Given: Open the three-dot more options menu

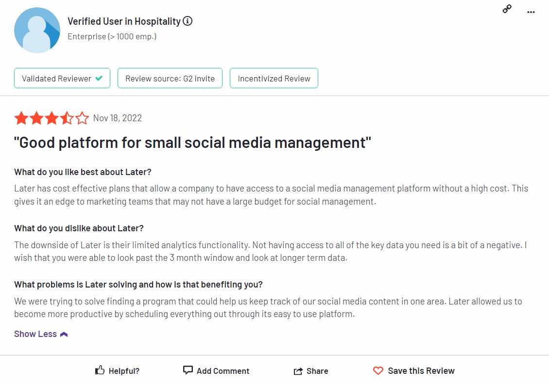Looking at the screenshot, I should pyautogui.click(x=531, y=12).
